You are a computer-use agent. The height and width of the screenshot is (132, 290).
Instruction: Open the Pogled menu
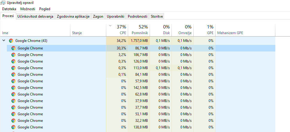45,9
